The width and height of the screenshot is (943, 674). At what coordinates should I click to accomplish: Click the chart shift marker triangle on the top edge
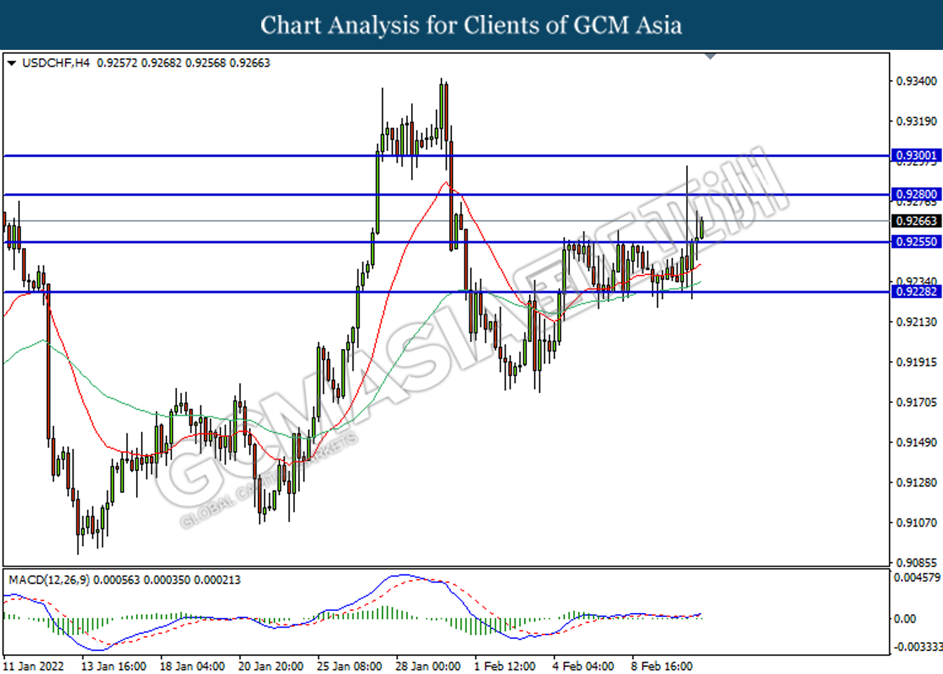(x=710, y=57)
